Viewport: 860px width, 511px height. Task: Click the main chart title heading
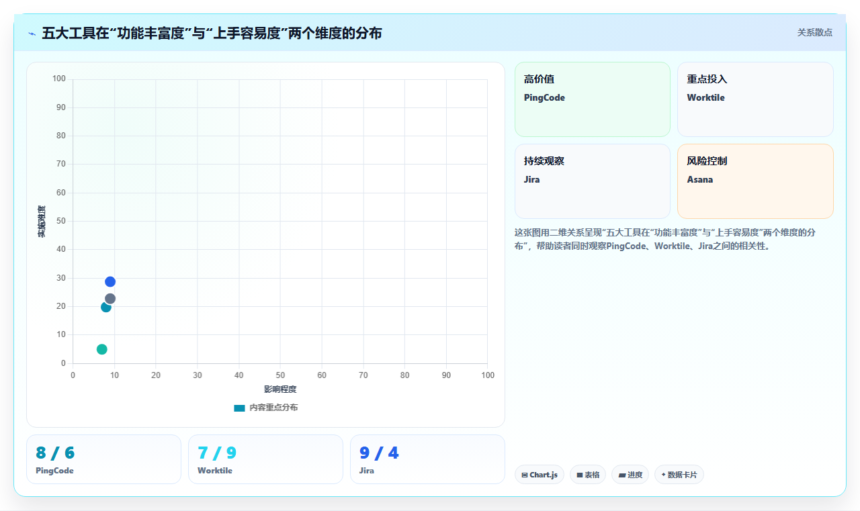pyautogui.click(x=212, y=33)
